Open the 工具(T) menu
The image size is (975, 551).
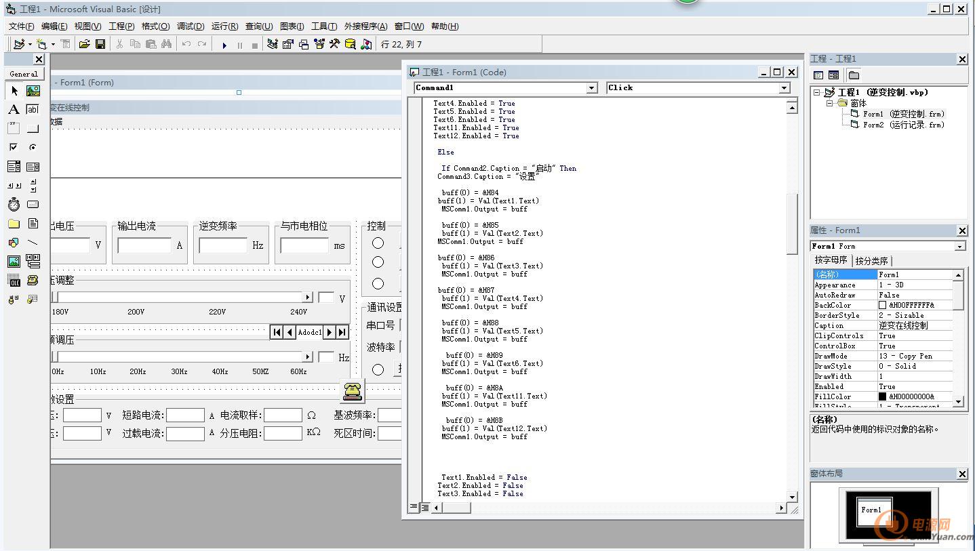point(324,26)
